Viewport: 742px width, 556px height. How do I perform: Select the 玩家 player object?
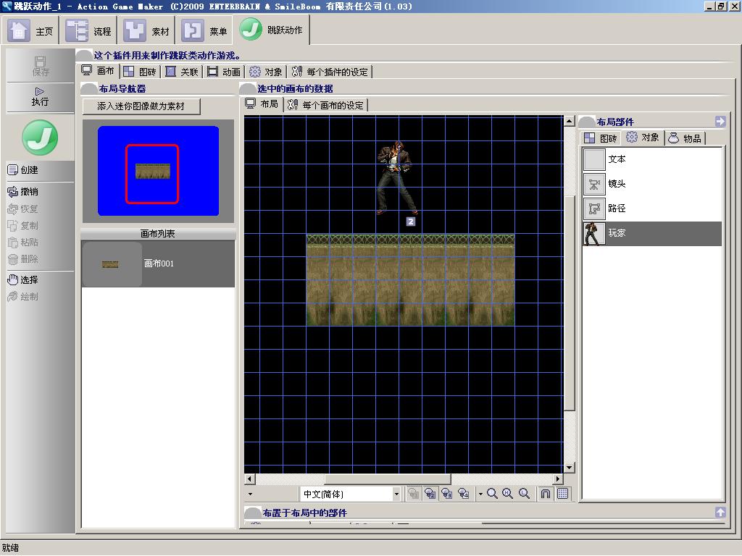point(652,233)
